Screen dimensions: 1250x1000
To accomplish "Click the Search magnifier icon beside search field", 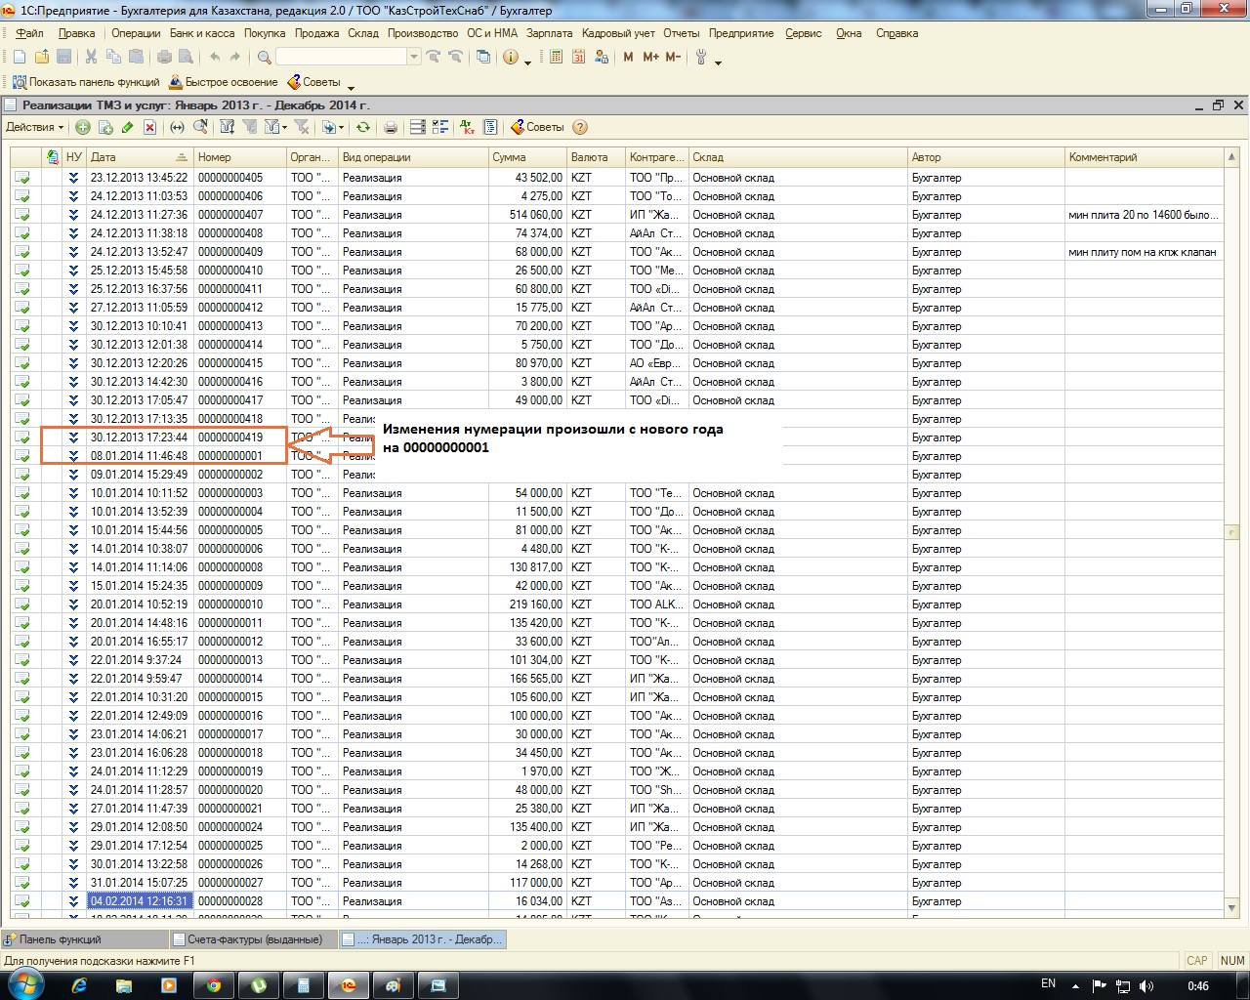I will point(264,57).
